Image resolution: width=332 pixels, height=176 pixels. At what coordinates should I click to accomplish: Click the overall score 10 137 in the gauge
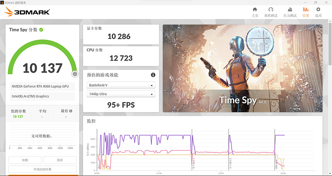pyautogui.click(x=42, y=68)
